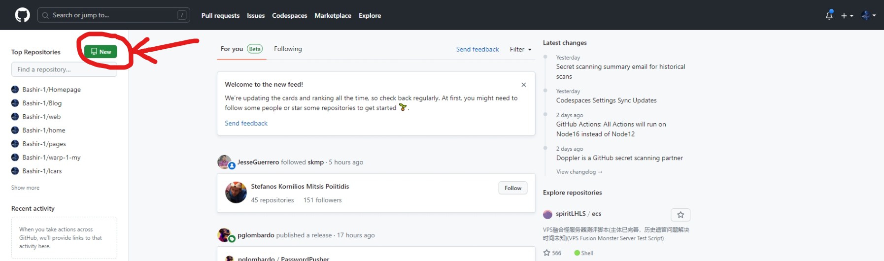Star the spiritLHLS/ecs repository
Screen dimensions: 884x261
(x=680, y=215)
